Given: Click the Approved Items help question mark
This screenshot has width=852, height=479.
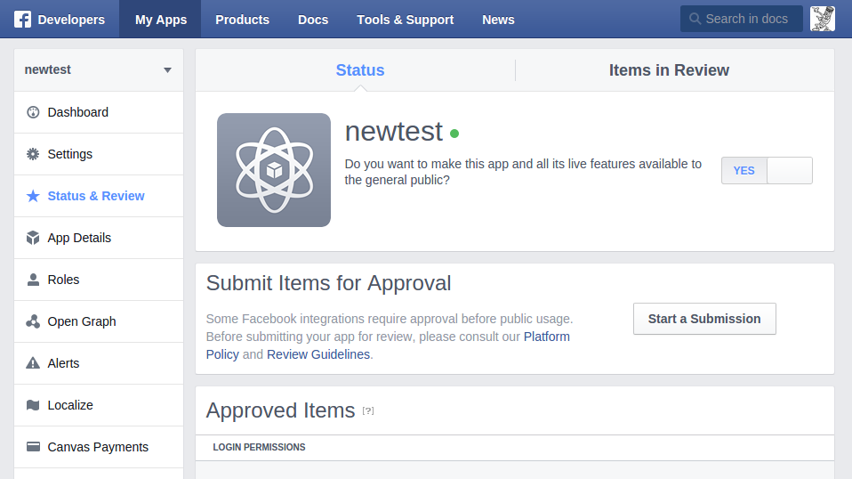Looking at the screenshot, I should (368, 411).
